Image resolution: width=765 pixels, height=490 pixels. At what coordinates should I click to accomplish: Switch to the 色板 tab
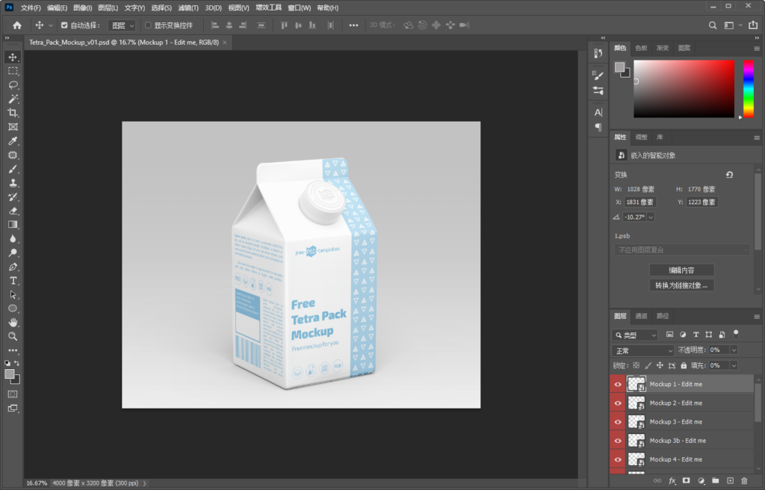641,48
